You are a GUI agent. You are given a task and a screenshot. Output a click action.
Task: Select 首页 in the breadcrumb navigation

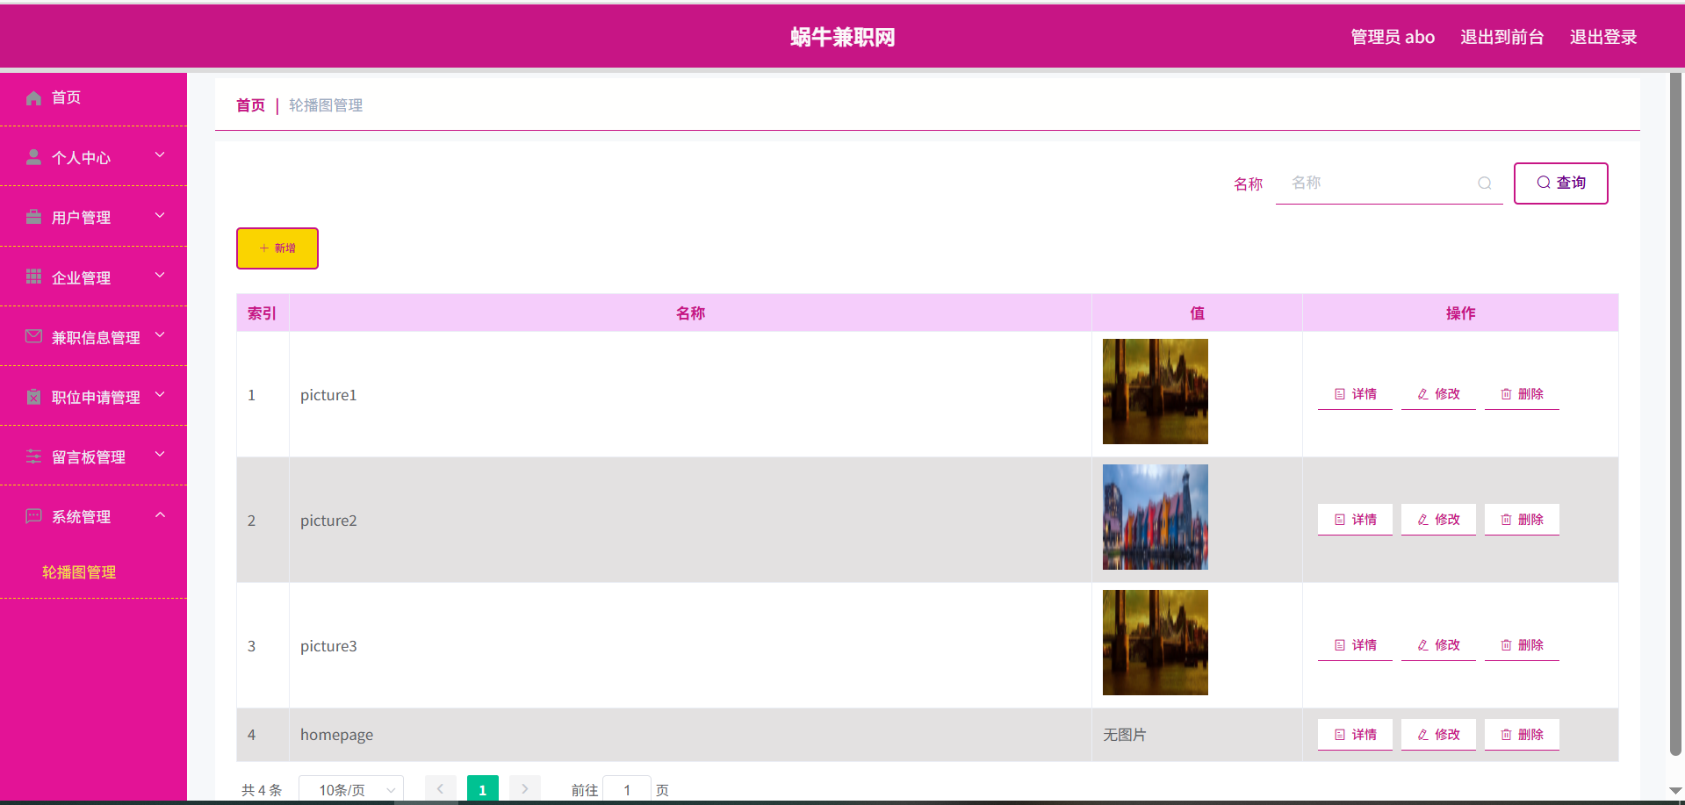coord(249,104)
